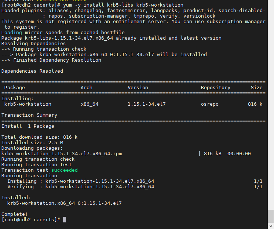Click the green 'succeeded' word

pyautogui.click(x=65, y=170)
